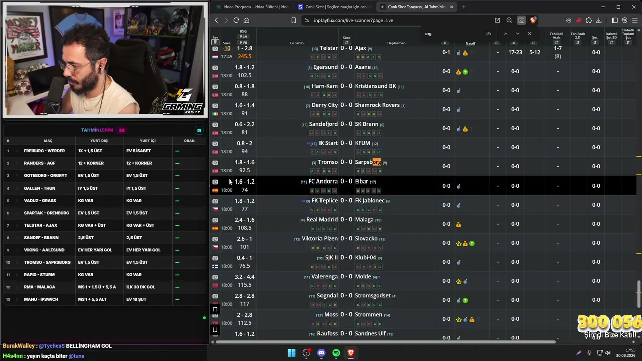Click the money bag icon in Real Madrid row
This screenshot has height=361, width=642.
[x=458, y=224]
